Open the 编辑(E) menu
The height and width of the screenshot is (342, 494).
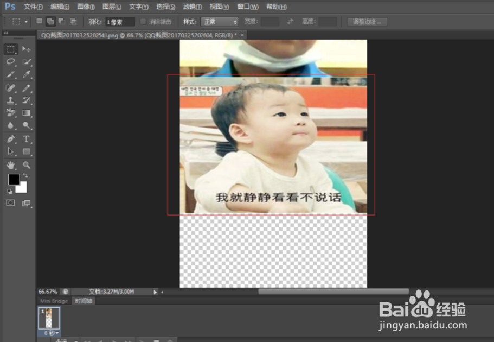[60, 7]
